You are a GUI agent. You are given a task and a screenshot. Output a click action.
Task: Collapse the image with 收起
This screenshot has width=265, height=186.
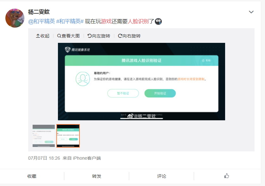coord(43,36)
